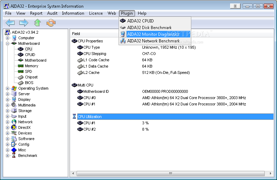Select the SPD tree item
Image resolution: width=277 pixels, height=180 pixels.
(x=28, y=71)
